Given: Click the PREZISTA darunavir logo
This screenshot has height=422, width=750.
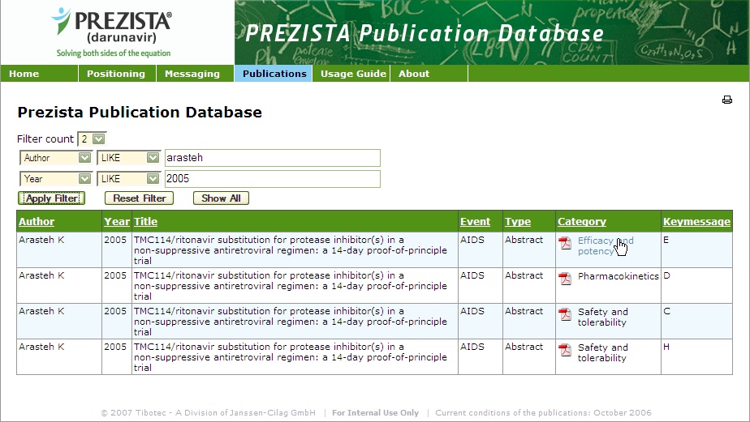Looking at the screenshot, I should click(112, 32).
